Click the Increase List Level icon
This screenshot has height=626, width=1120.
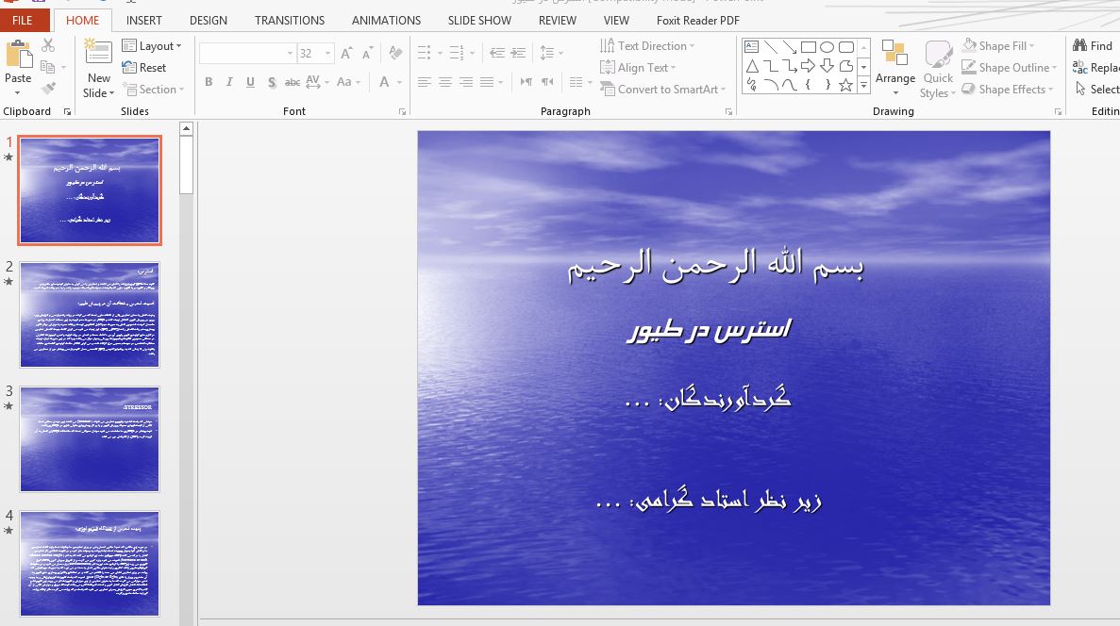click(519, 53)
